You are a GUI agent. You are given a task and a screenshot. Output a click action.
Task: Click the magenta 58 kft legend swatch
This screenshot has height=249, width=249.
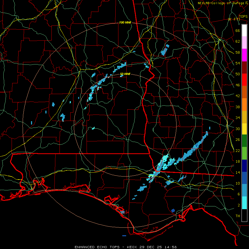(244, 55)
